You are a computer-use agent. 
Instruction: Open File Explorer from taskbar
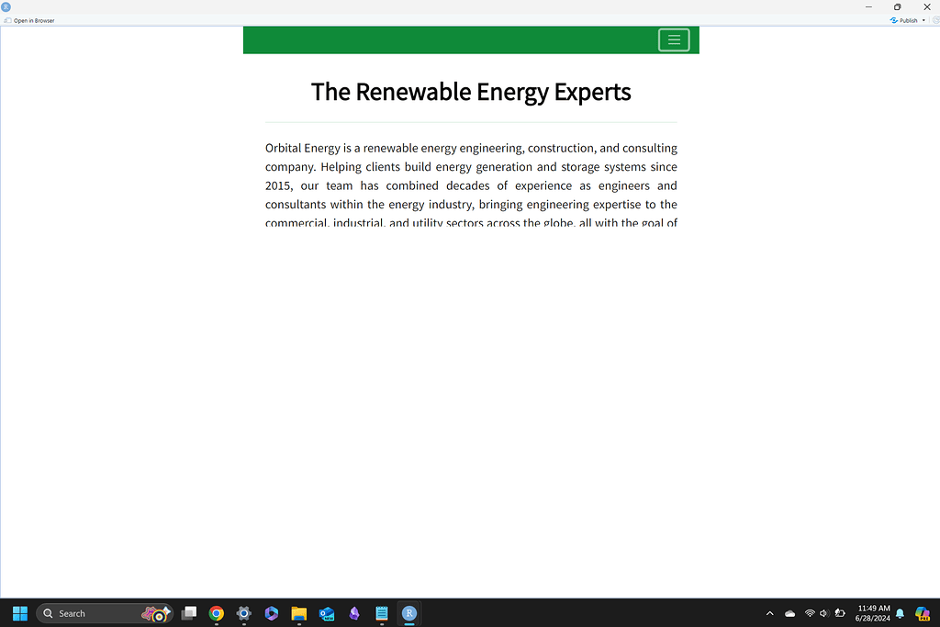tap(298, 613)
